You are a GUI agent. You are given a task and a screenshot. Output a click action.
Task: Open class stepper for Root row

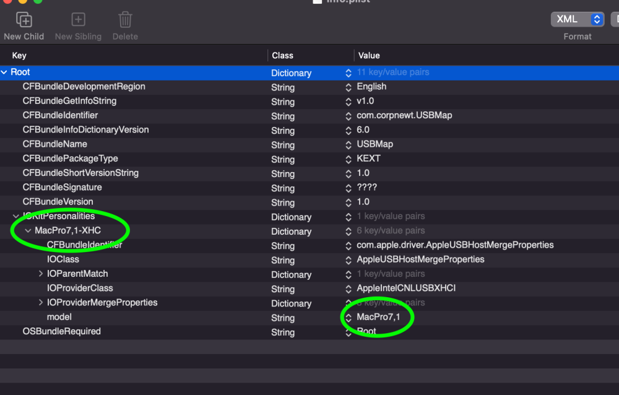pos(348,73)
